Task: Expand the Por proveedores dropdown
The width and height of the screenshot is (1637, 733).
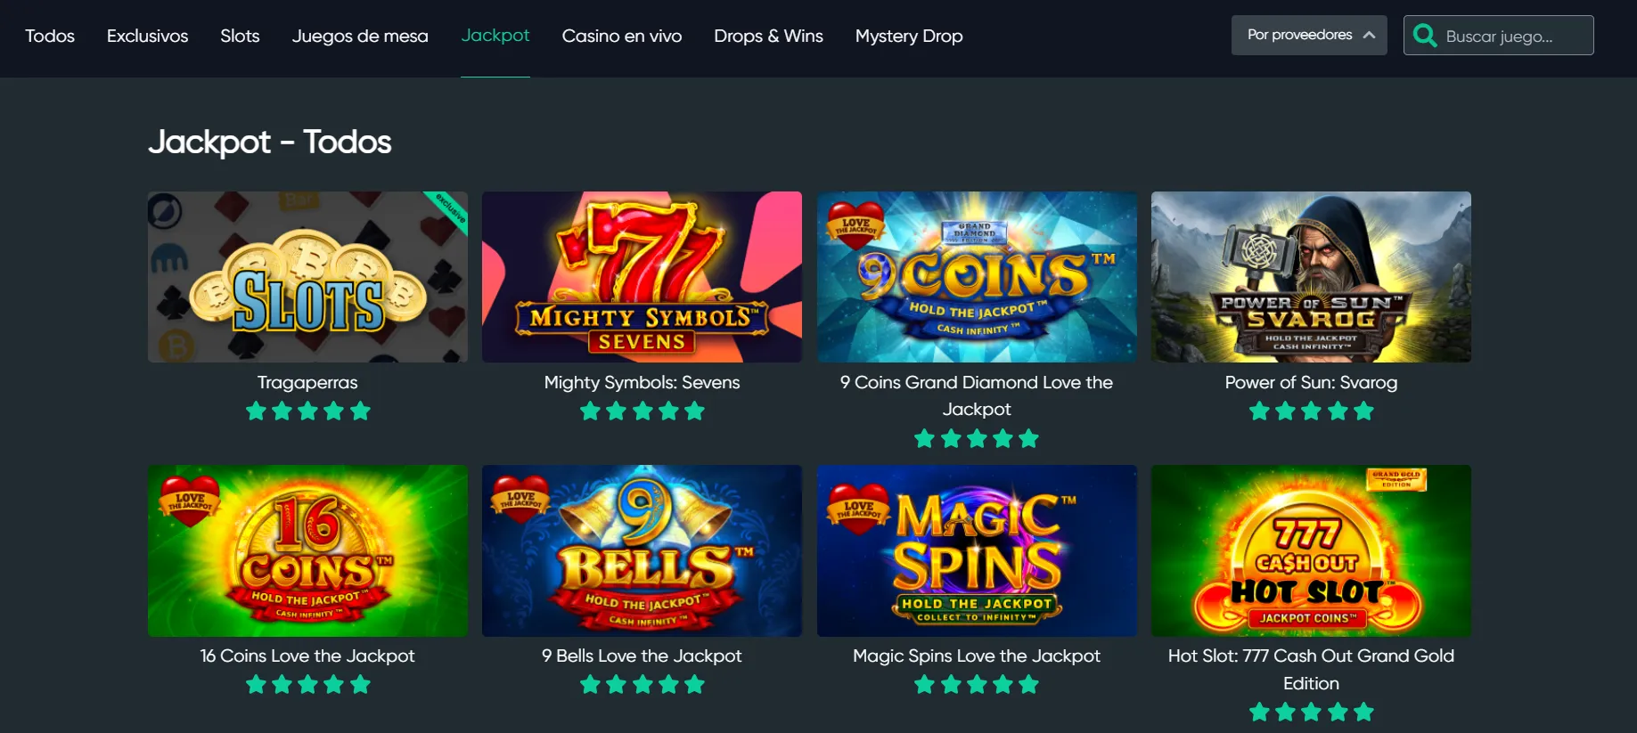Action: tap(1308, 36)
